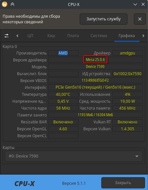This screenshot has width=148, height=190.
Task: Click Resizable BAR value Включено
Action: [63, 122]
